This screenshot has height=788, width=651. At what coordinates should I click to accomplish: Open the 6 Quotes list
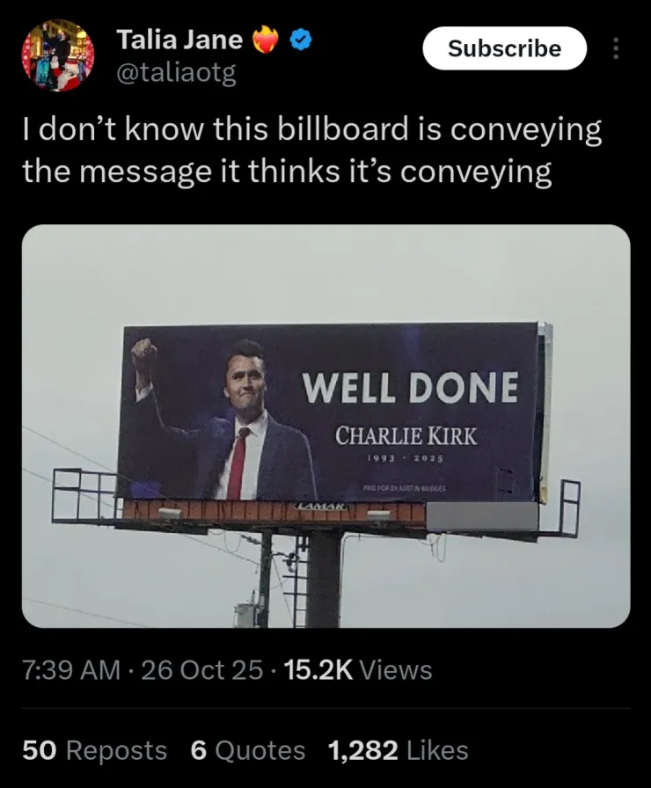pyautogui.click(x=247, y=750)
